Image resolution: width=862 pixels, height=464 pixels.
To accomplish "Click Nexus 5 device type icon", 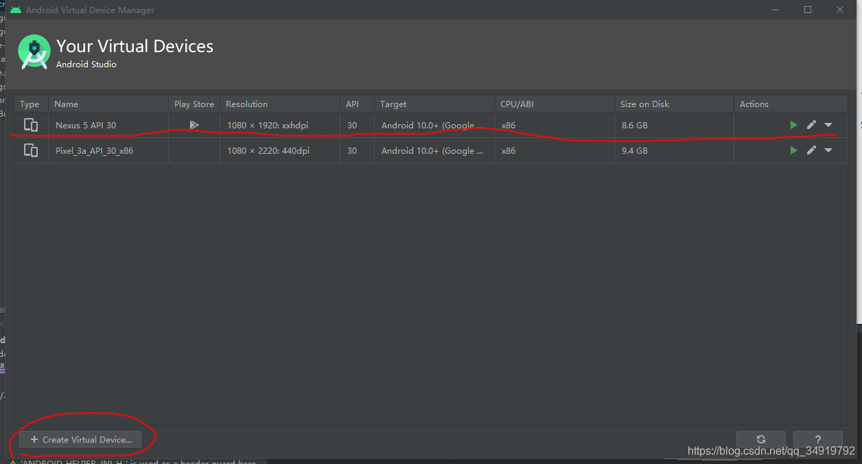I will click(x=31, y=125).
